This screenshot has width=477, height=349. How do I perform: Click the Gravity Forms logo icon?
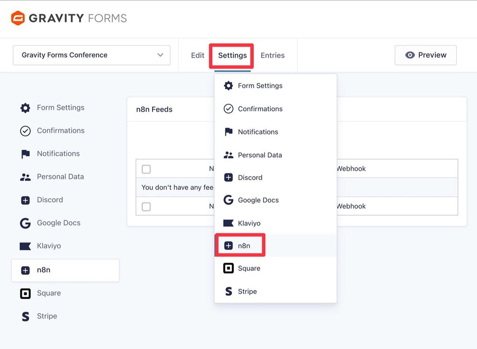click(18, 18)
